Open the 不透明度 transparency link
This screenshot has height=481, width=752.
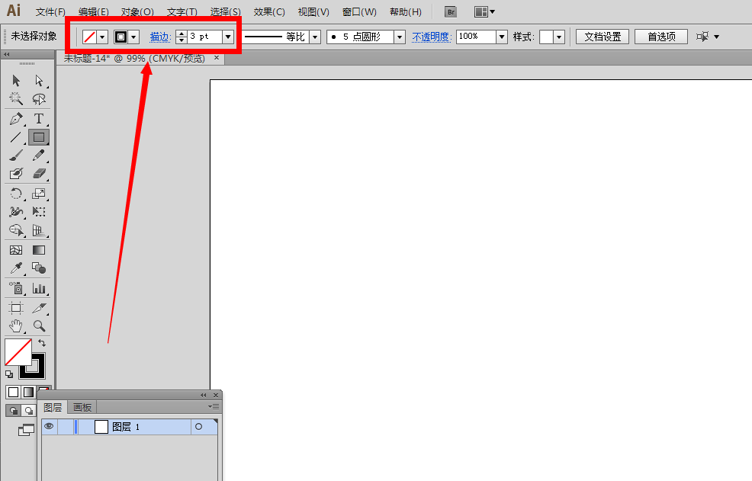click(432, 37)
